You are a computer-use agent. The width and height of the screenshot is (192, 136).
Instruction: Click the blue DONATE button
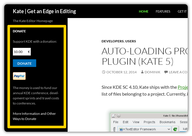point(25,63)
